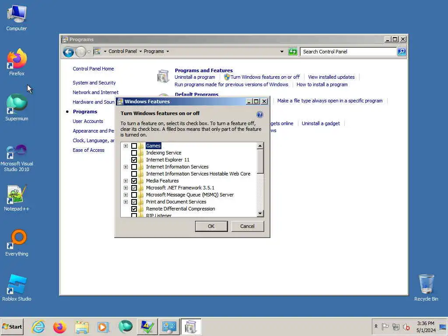This screenshot has width=448, height=336.
Task: Select the Notepad++ desktop shortcut
Action: tap(17, 198)
